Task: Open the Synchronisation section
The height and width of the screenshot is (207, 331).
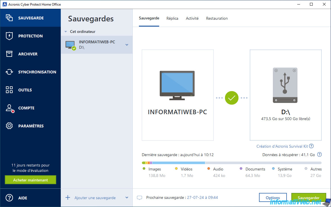Action: pos(37,72)
